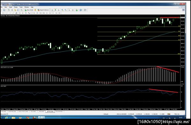This screenshot has height=125, width=191.
Task: Select vertical line drawing tool
Action: coord(7,13)
